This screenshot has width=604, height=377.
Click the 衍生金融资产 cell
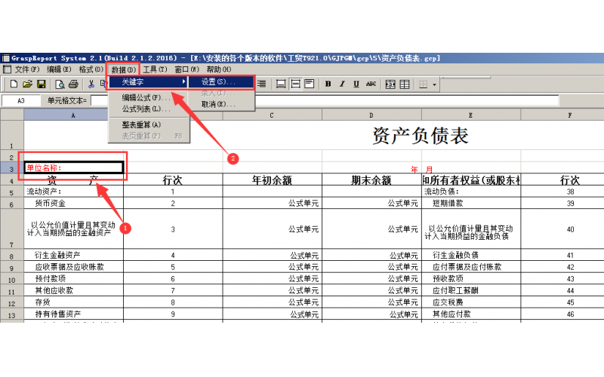coord(73,255)
